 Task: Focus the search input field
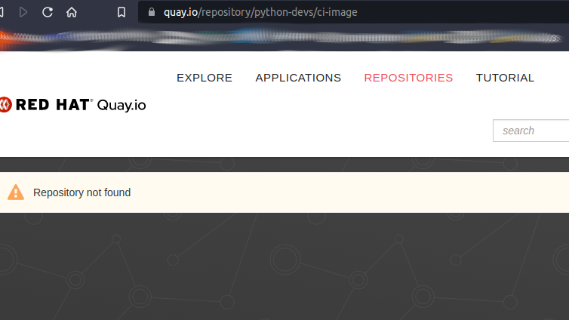coord(531,131)
